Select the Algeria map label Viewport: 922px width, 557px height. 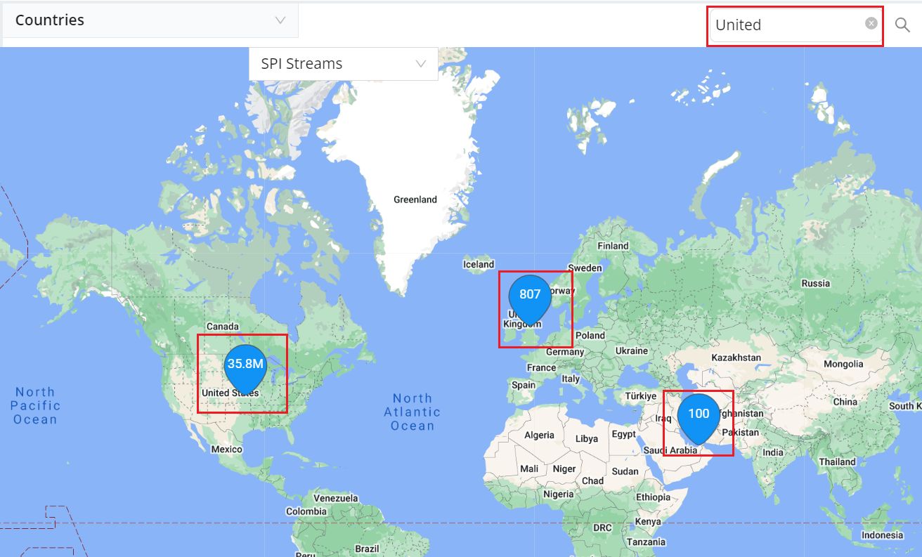[539, 435]
